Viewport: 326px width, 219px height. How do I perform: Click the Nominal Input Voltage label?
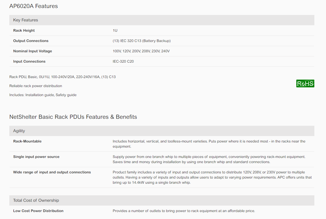pos(33,51)
